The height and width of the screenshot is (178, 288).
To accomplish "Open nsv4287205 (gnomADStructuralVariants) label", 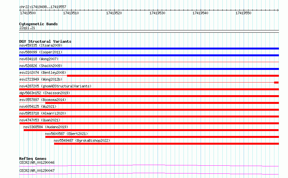I will (55, 86).
